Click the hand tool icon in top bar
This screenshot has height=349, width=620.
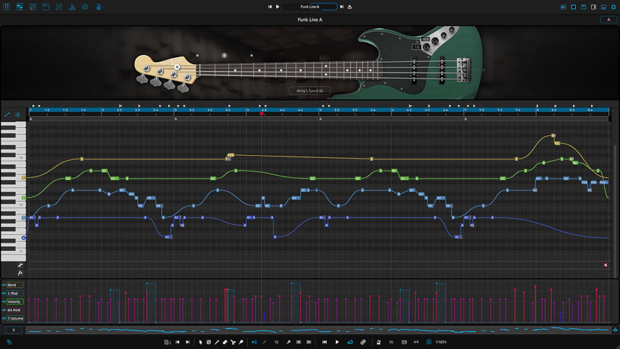point(99,7)
